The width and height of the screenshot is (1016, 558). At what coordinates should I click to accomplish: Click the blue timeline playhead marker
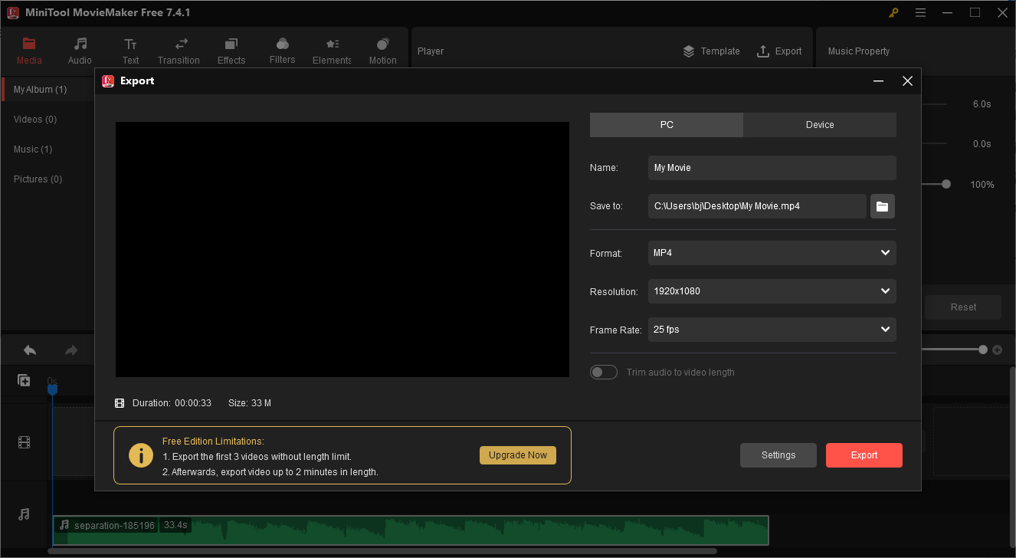pos(53,389)
